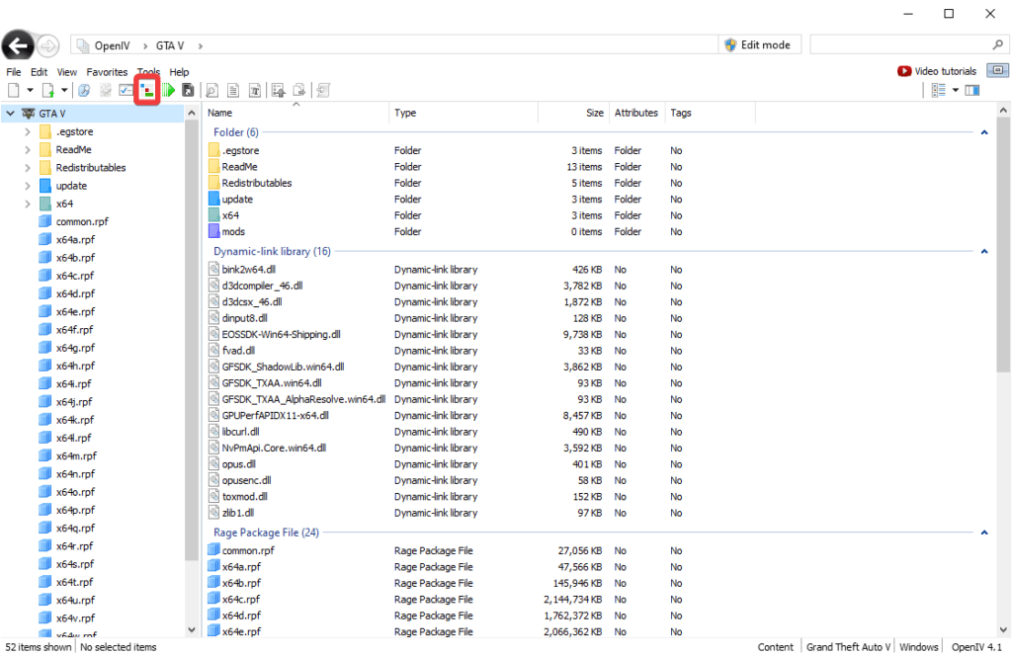Click the blue globe toolbar icon
The image size is (1012, 657).
(x=85, y=90)
